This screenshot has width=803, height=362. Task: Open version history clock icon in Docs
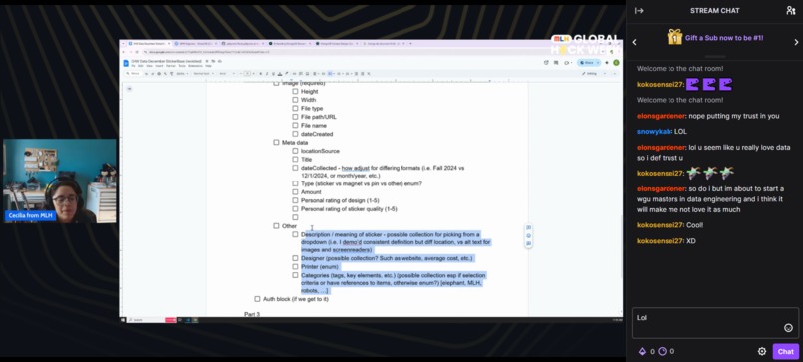click(546, 63)
